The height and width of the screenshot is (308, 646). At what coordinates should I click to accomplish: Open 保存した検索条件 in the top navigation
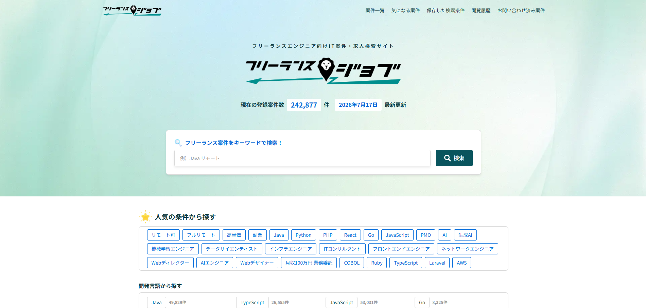click(446, 11)
